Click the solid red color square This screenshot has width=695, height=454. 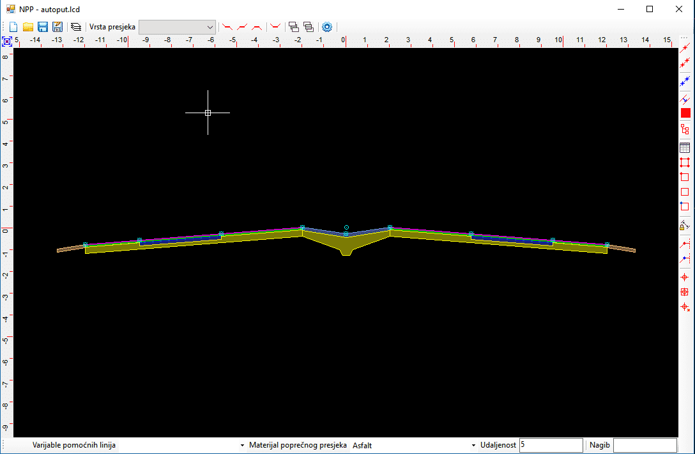[685, 113]
